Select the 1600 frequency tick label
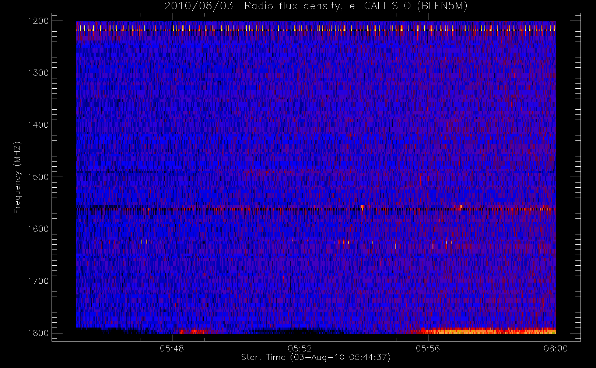 [x=38, y=229]
